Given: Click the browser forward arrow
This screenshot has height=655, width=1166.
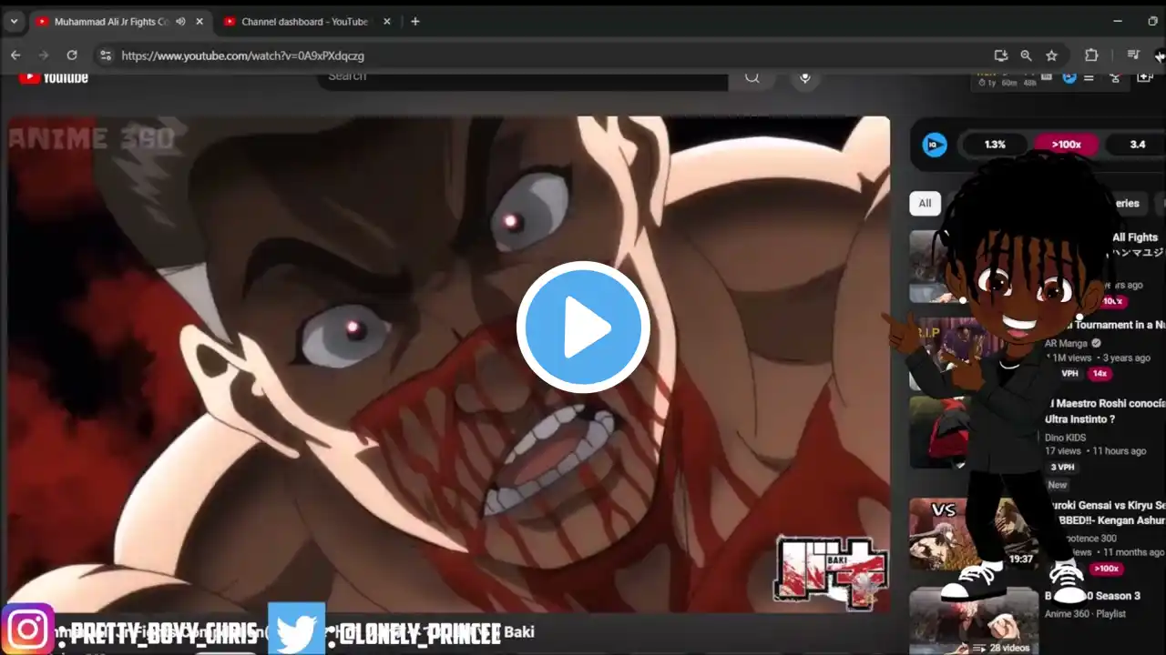Looking at the screenshot, I should (43, 55).
